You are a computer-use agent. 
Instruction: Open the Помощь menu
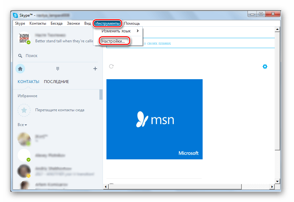[132, 23]
